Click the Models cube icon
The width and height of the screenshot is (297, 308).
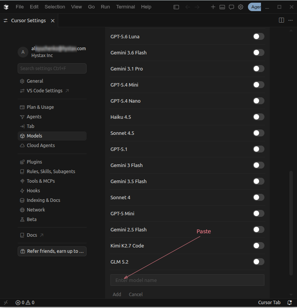pos(22,136)
